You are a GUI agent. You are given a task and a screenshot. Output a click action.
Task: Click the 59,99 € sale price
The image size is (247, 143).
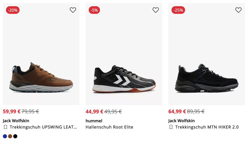tap(12, 111)
